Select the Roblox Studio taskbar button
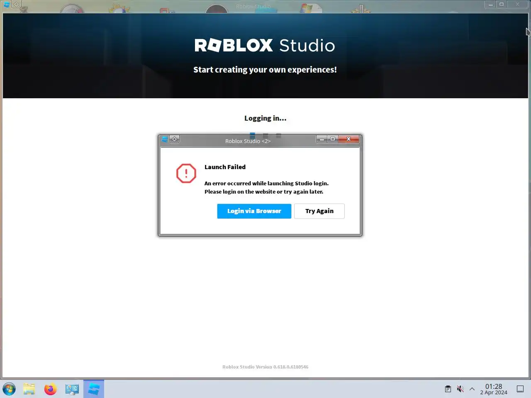The width and height of the screenshot is (531, 398). pyautogui.click(x=94, y=389)
